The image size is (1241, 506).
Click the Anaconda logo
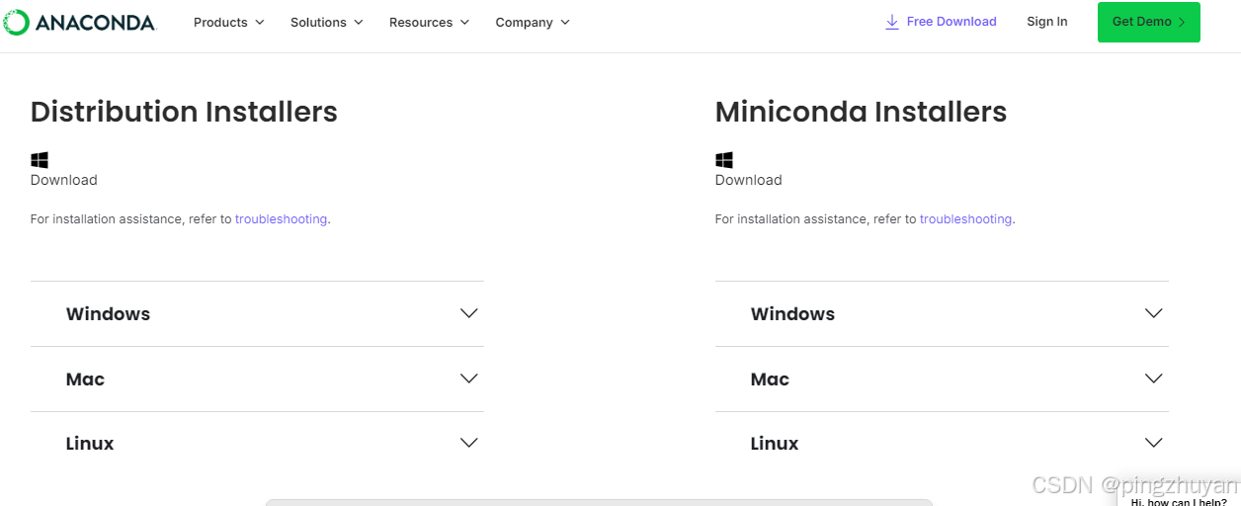(80, 22)
